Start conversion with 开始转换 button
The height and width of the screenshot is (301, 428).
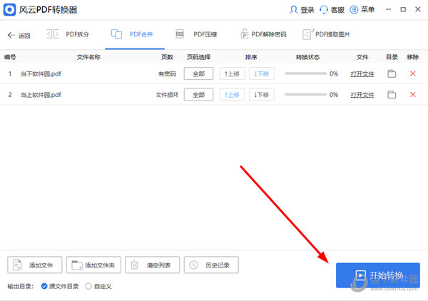pos(378,275)
